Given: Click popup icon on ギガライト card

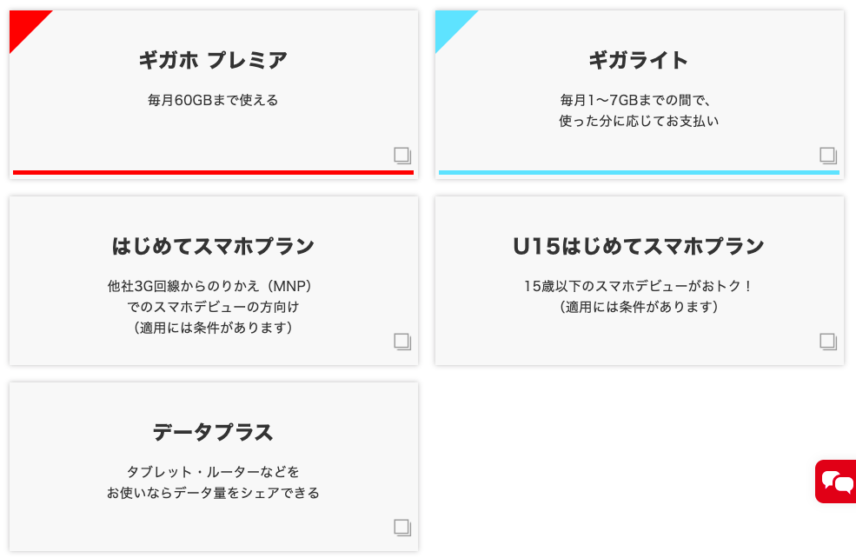Looking at the screenshot, I should pyautogui.click(x=827, y=156).
